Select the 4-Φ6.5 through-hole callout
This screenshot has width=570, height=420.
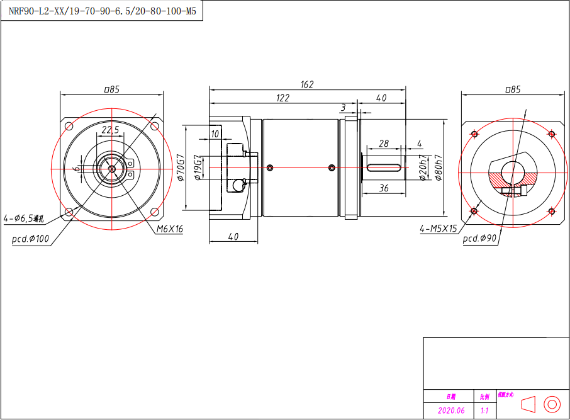coord(23,219)
